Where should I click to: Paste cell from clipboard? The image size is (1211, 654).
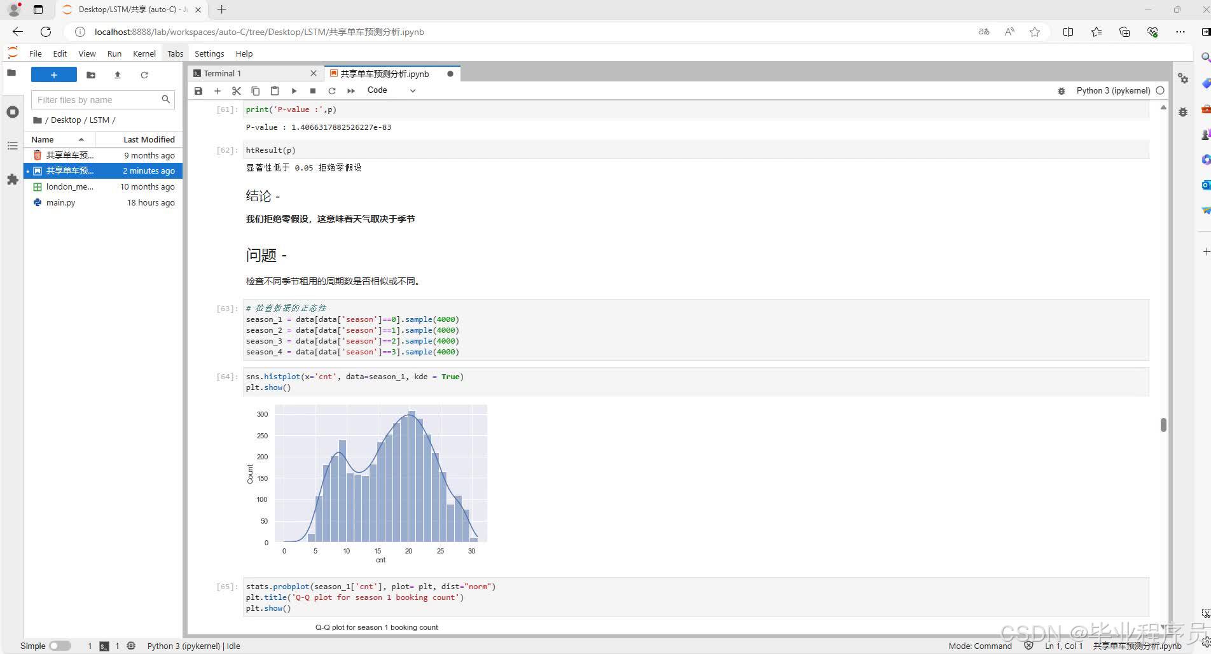click(275, 91)
